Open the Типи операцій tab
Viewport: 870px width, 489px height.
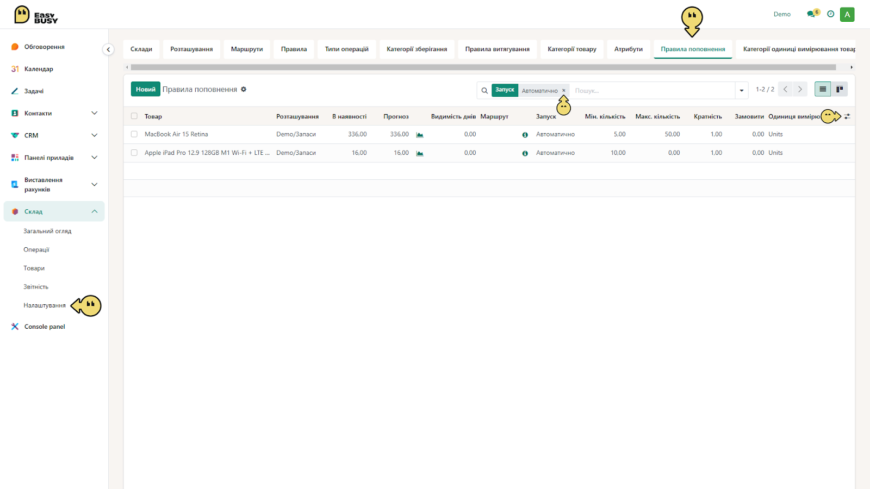click(347, 49)
